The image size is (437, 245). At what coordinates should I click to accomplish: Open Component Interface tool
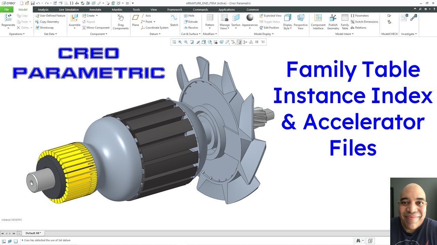318,22
